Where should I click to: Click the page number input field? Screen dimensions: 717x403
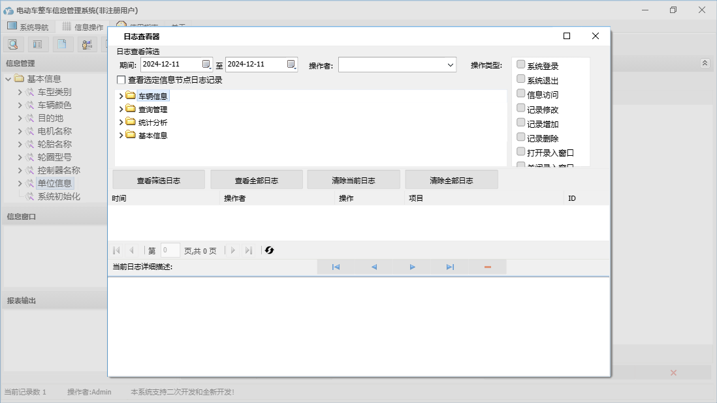[x=170, y=250]
